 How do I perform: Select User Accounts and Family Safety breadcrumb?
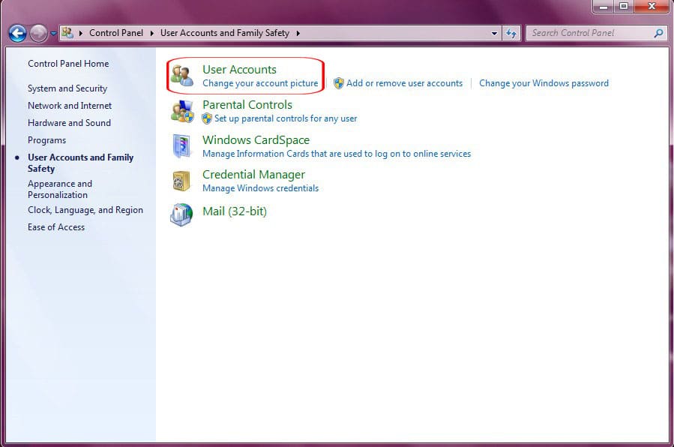click(x=225, y=33)
